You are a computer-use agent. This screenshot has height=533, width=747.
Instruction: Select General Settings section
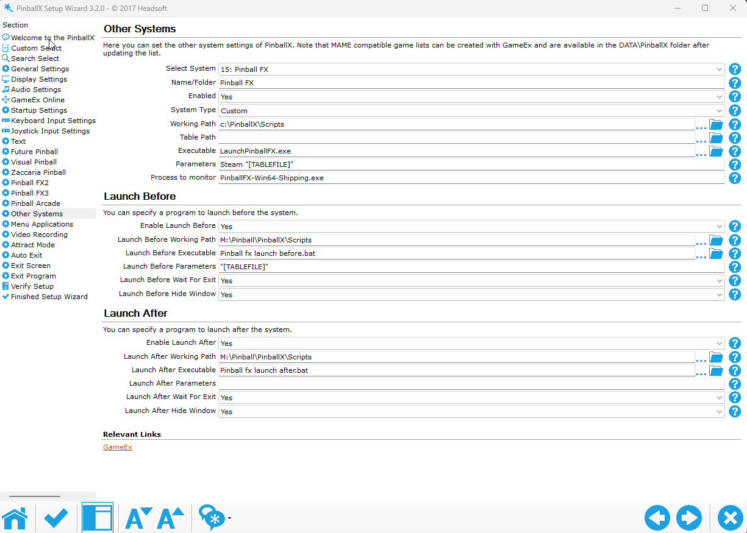[40, 69]
